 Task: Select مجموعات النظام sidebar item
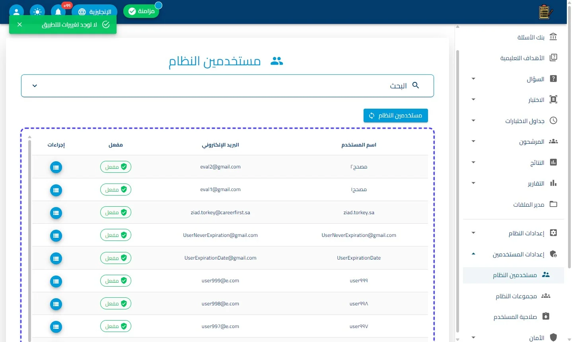click(514, 296)
